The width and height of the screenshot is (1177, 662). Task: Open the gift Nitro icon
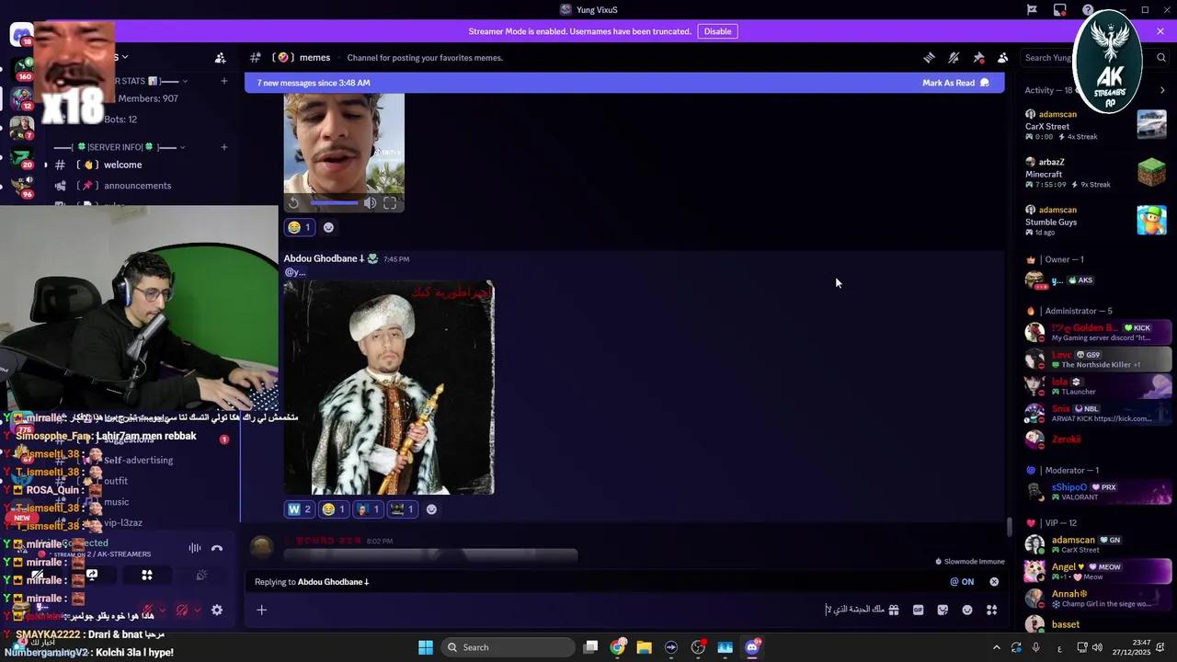[894, 610]
